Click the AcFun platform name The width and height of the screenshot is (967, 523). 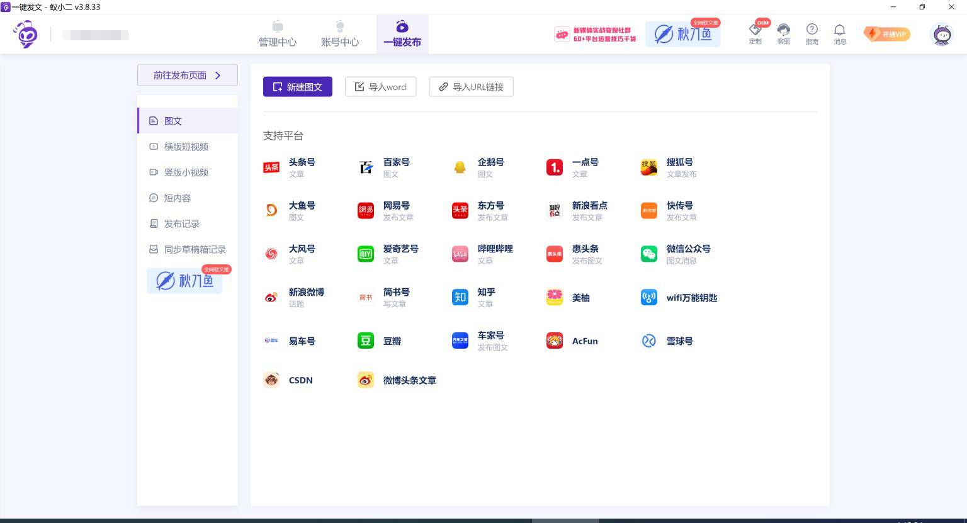[585, 341]
